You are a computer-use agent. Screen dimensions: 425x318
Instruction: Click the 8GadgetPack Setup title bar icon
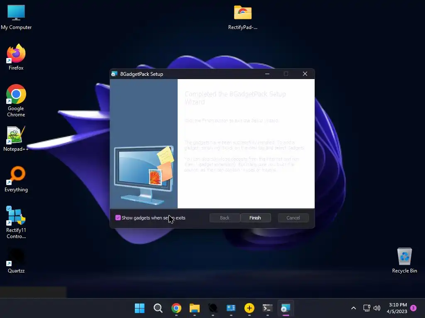click(x=115, y=74)
